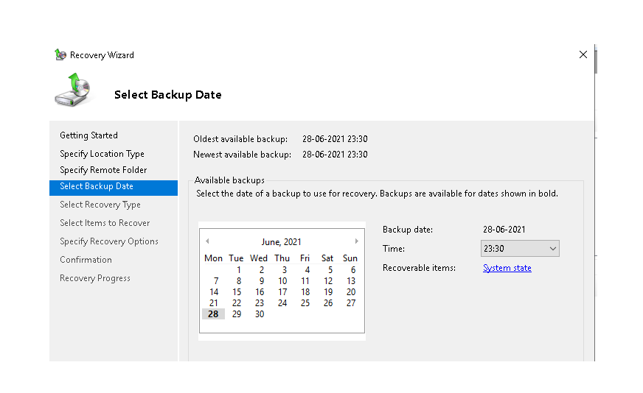Click the Backup date value 28-06-2021
Image resolution: width=643 pixels, height=393 pixels.
pos(504,230)
